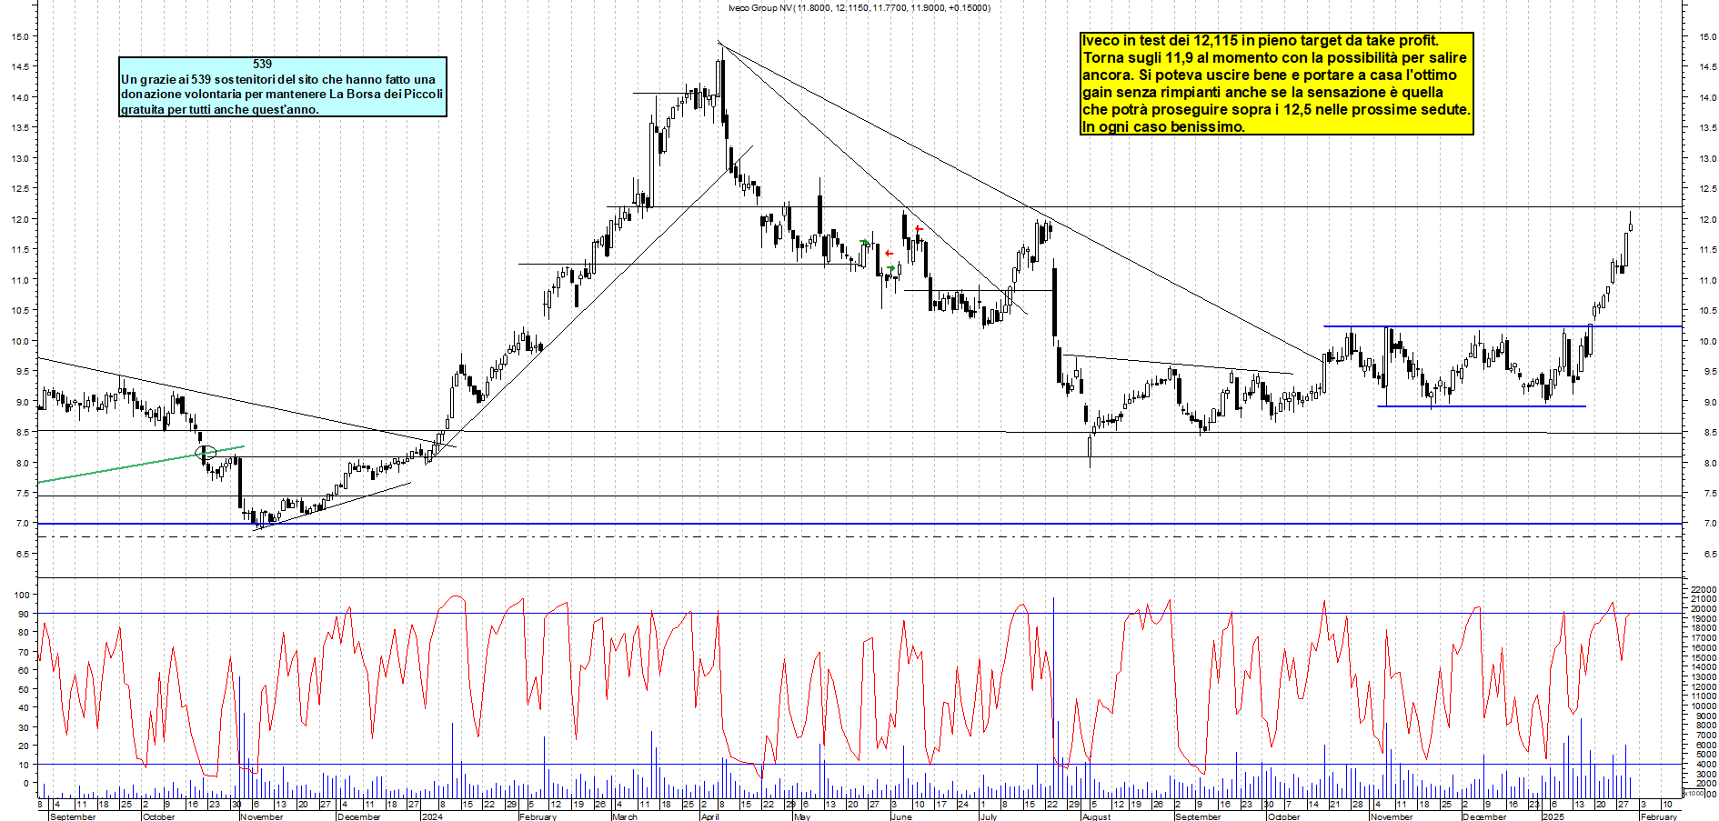Click the green rising trendline near October
This screenshot has width=1719, height=821.
tap(141, 465)
